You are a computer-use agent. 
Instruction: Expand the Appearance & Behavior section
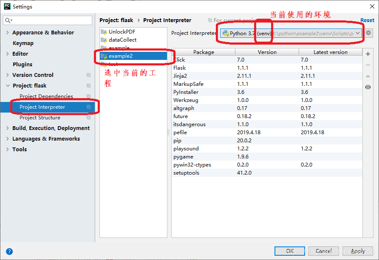point(8,33)
